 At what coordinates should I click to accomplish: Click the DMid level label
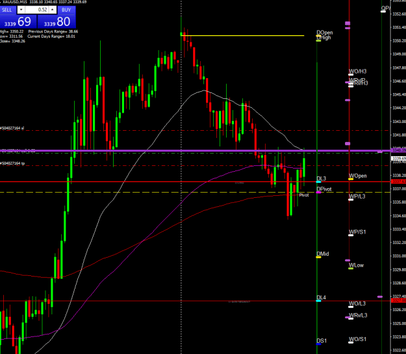[x=323, y=254]
